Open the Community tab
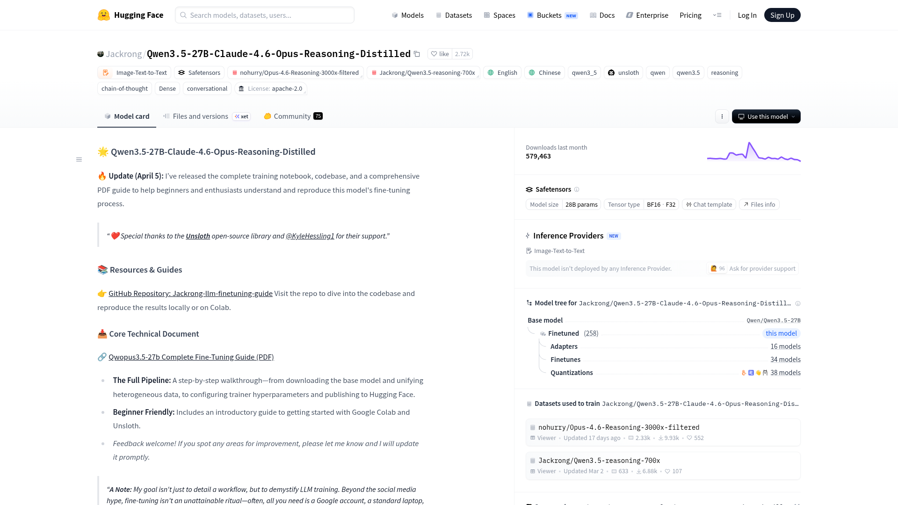 pos(292,116)
